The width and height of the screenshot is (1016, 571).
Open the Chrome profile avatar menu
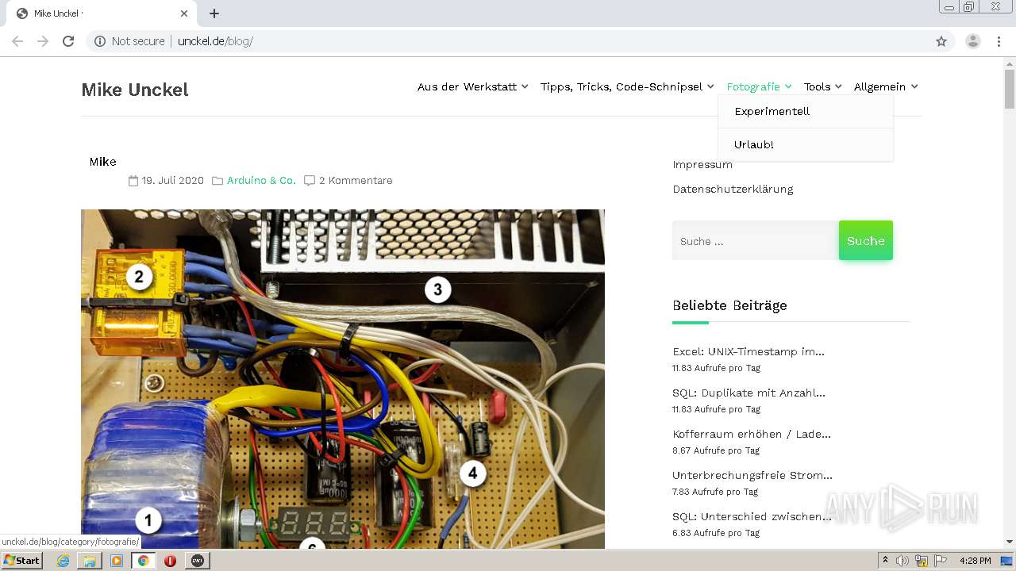972,41
